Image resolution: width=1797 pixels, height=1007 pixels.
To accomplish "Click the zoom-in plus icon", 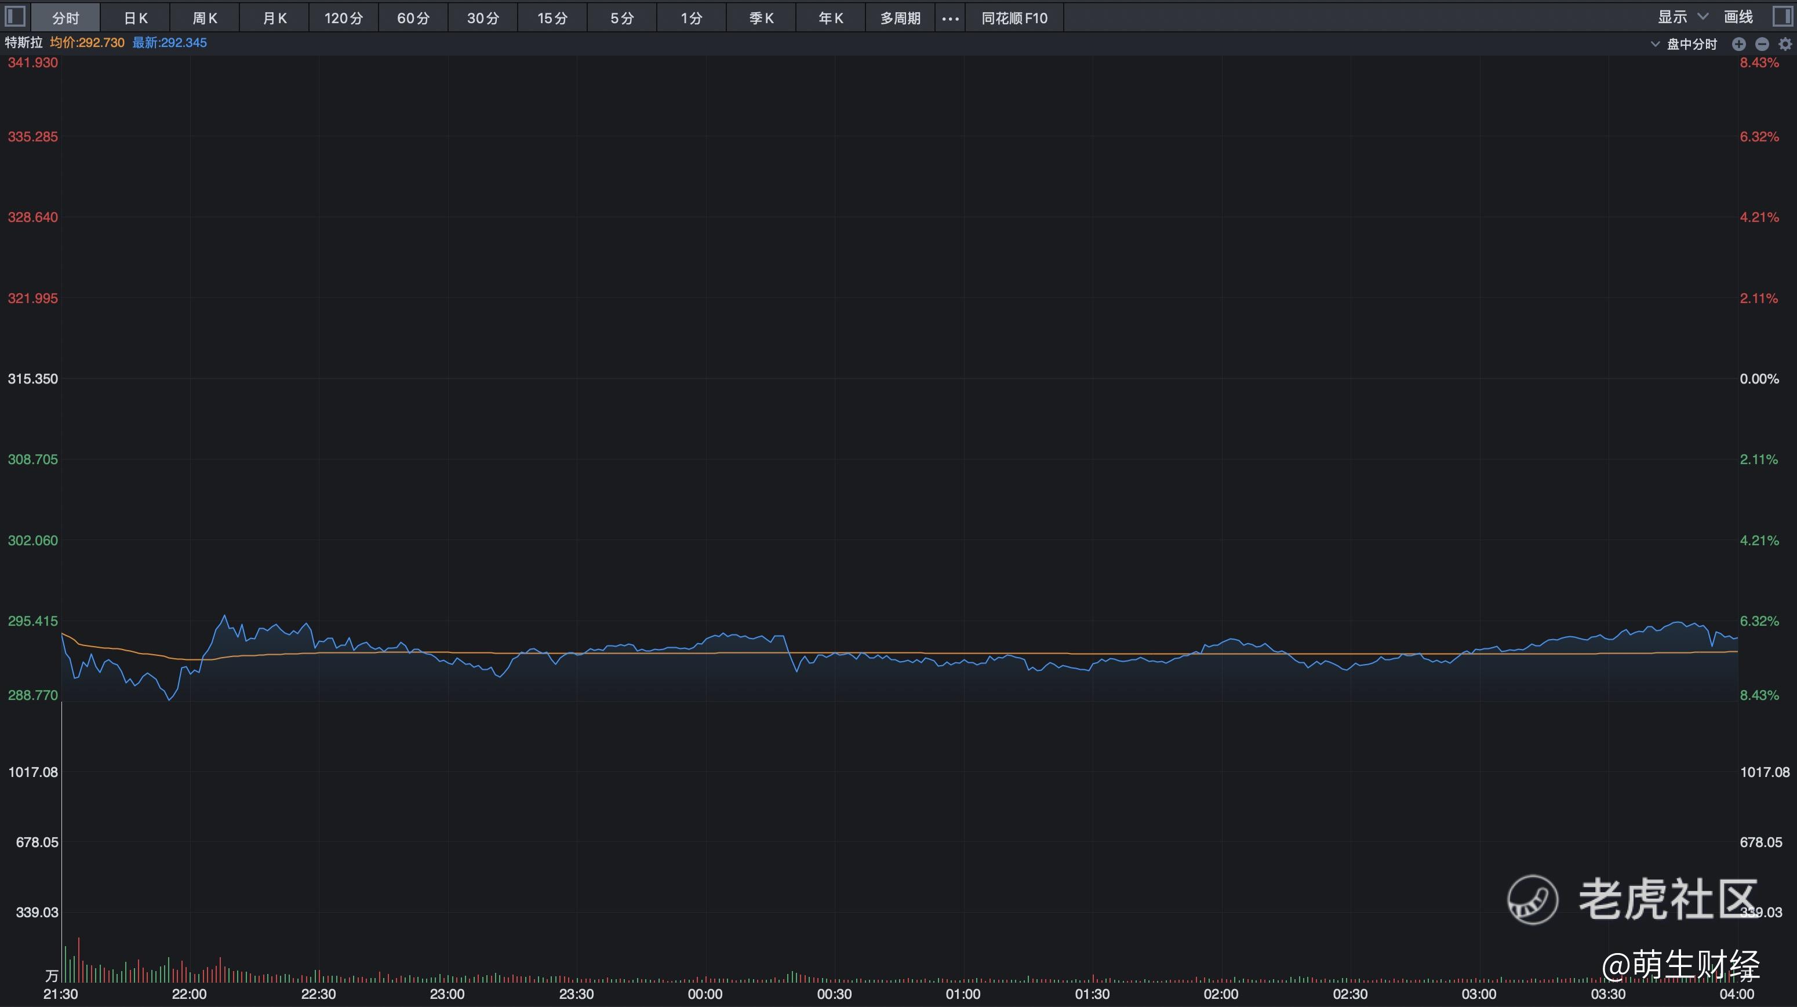I will [x=1739, y=44].
